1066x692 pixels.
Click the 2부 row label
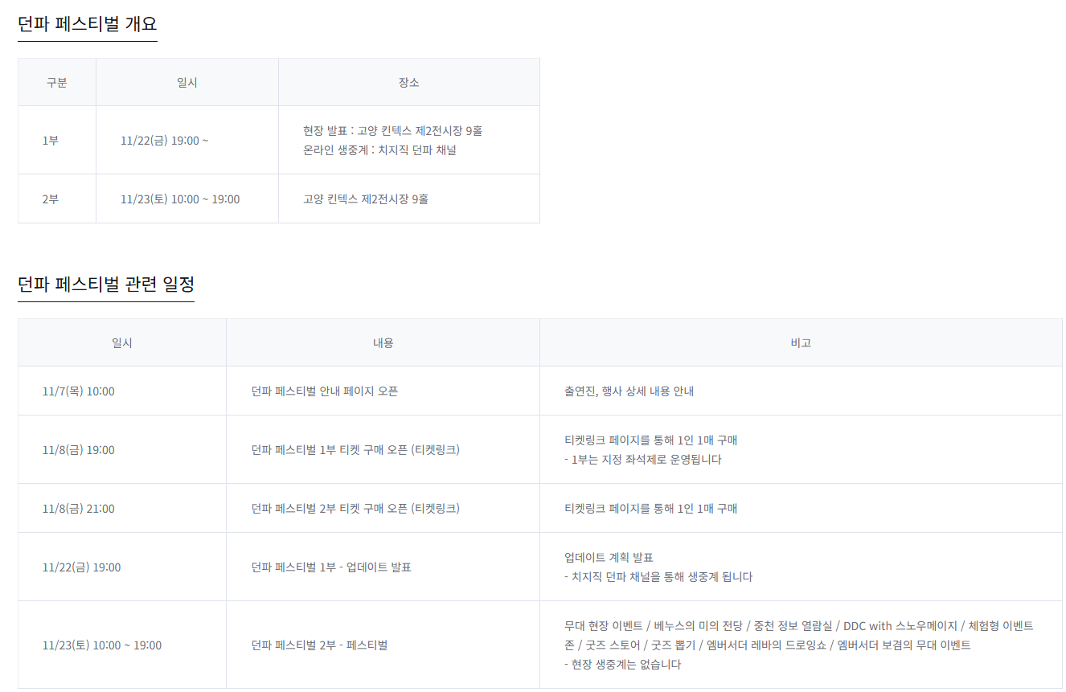(x=51, y=199)
